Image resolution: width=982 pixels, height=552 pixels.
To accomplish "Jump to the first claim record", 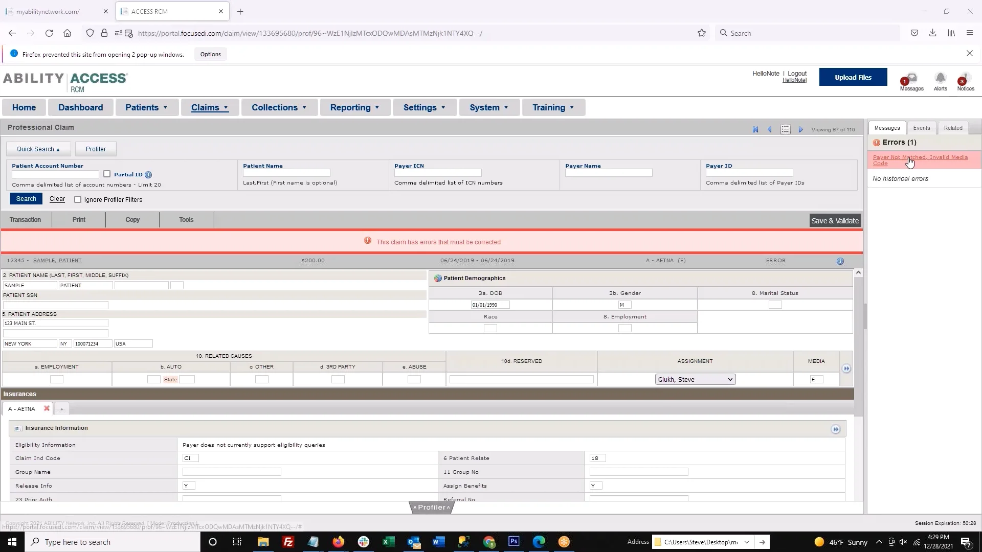I will [755, 129].
